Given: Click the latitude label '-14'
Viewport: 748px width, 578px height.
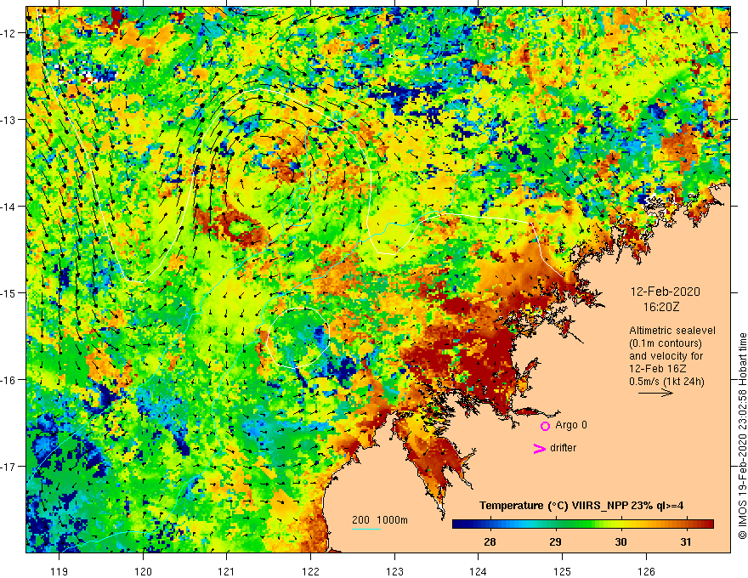Looking at the screenshot, I should 9,207.
